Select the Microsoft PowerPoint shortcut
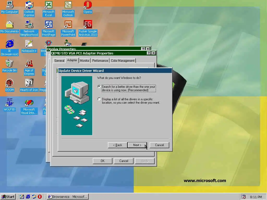267x200 pixels. click(x=68, y=28)
